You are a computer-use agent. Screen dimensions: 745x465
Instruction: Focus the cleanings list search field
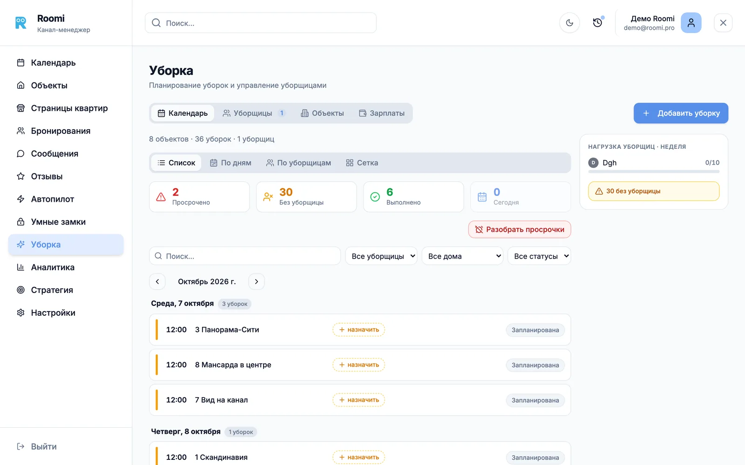[245, 256]
